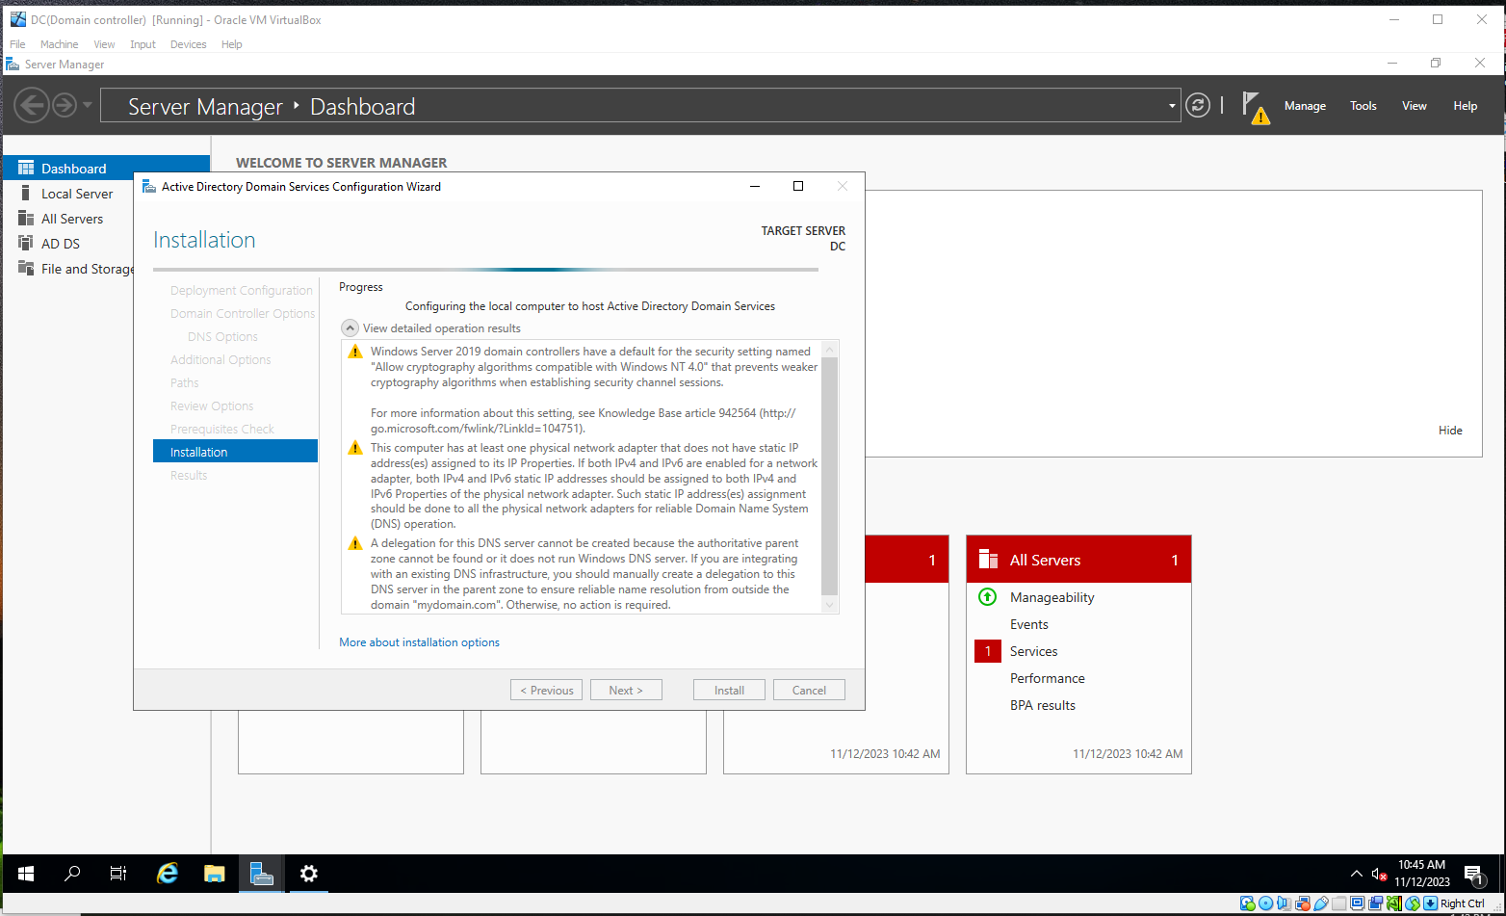1506x916 pixels.
Task: Open File Explorer from the taskbar
Action: pyautogui.click(x=214, y=874)
